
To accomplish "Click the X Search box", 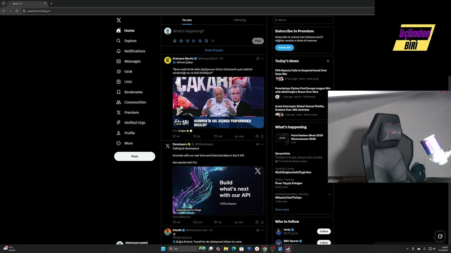I will click(303, 20).
